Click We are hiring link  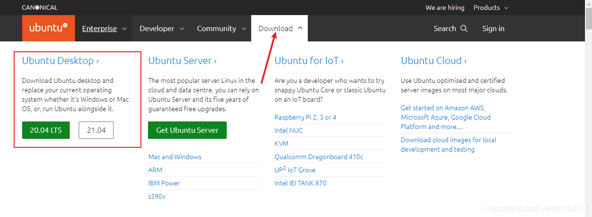[x=445, y=8]
